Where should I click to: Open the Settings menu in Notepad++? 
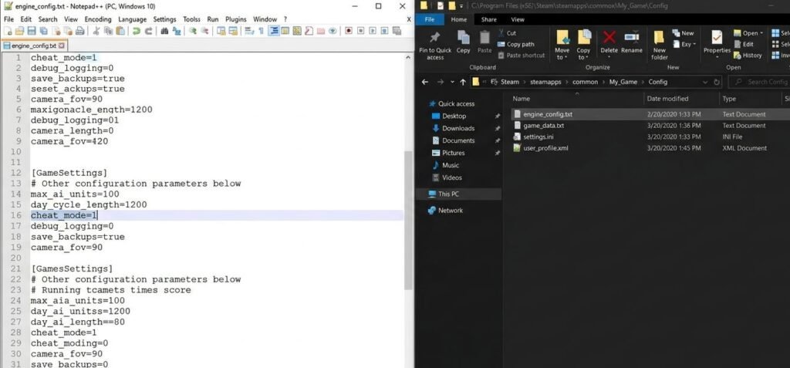(165, 19)
